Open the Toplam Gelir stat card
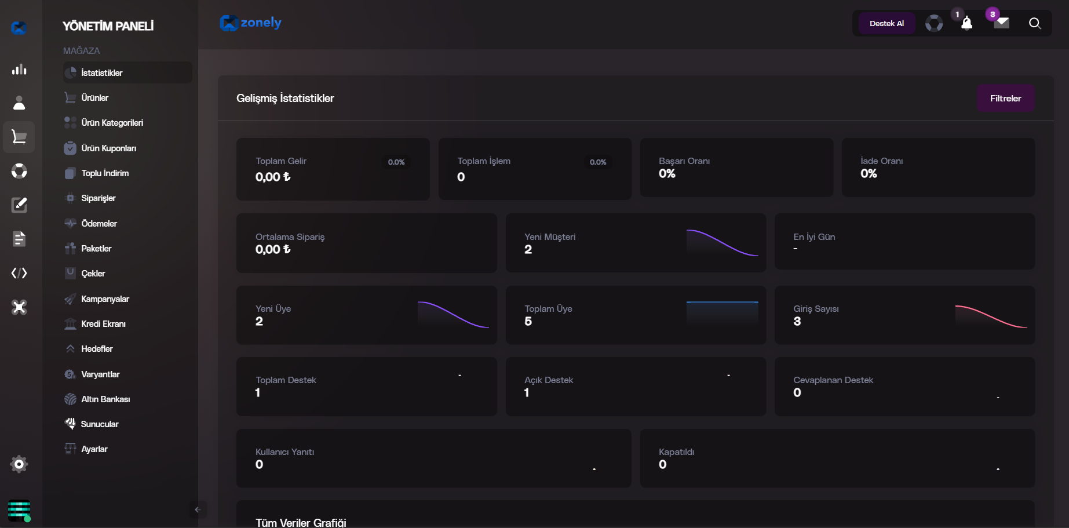Viewport: 1069px width, 528px height. 333,169
